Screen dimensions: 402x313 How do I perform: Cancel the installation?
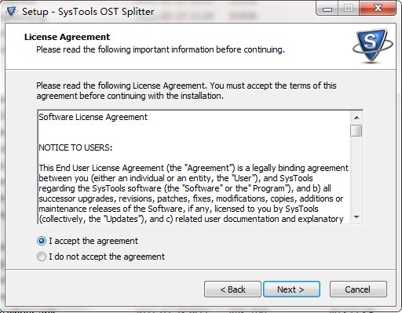[358, 289]
